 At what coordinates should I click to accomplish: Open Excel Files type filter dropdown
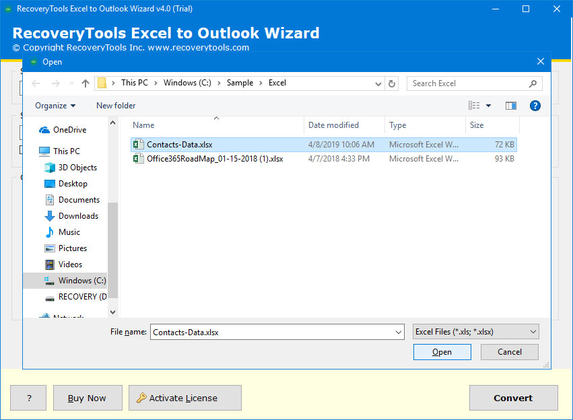(x=475, y=332)
